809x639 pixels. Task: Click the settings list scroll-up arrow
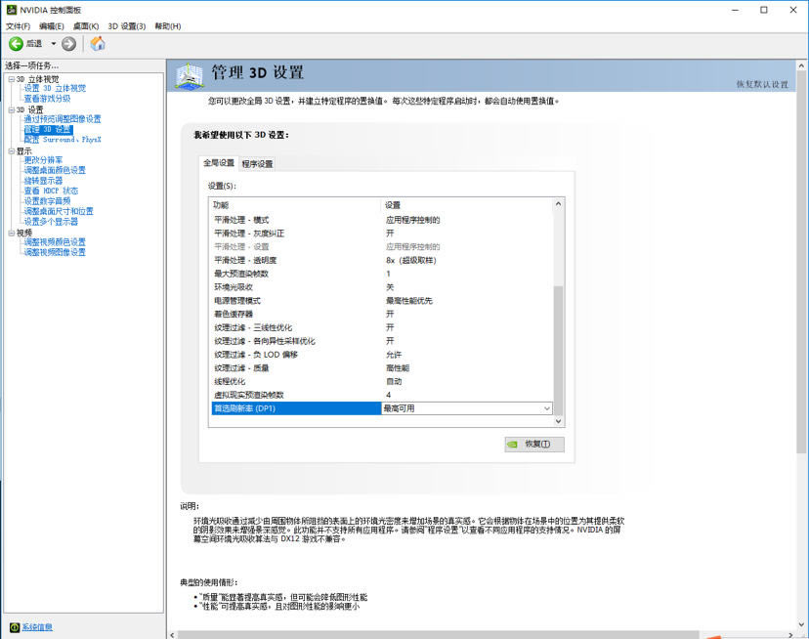coord(558,204)
